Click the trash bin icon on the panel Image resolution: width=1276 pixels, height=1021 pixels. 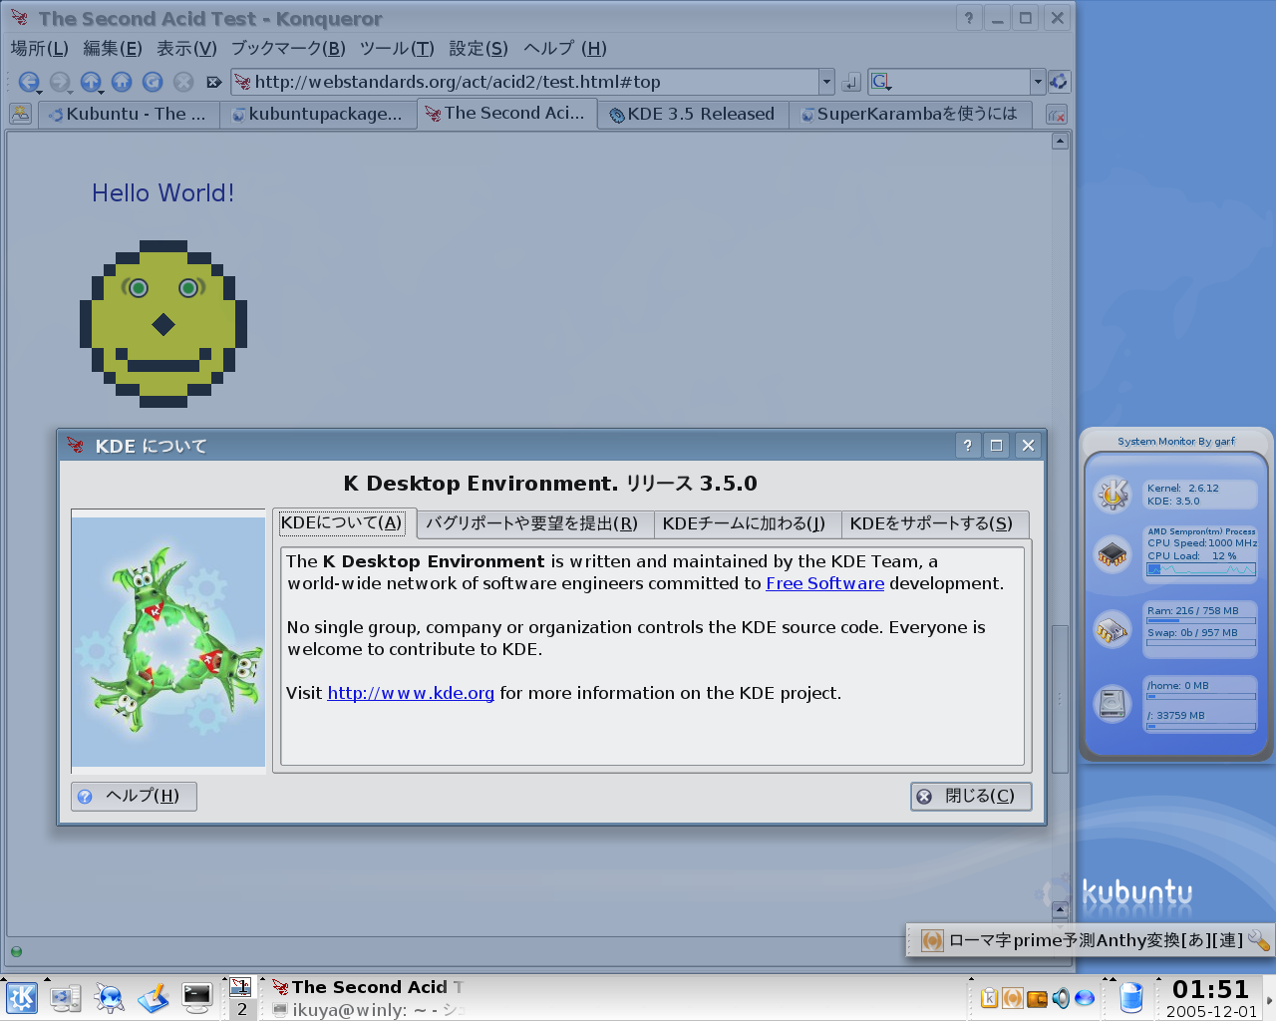pos(1130,997)
